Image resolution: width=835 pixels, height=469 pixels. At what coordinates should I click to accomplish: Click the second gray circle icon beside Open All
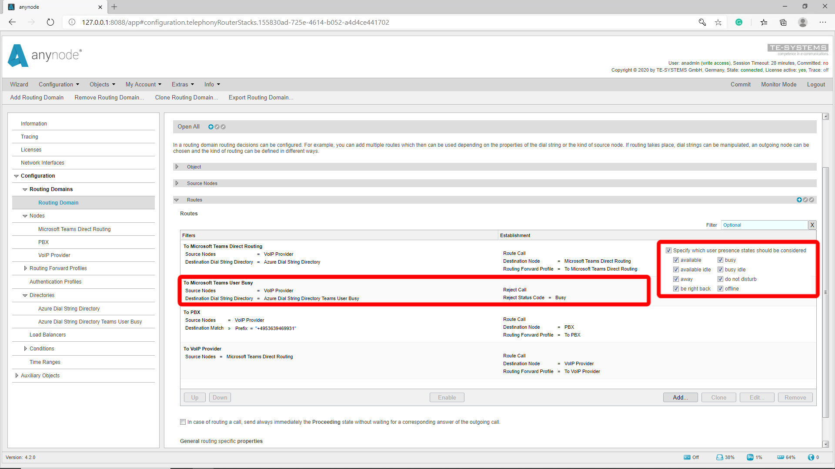pos(223,127)
